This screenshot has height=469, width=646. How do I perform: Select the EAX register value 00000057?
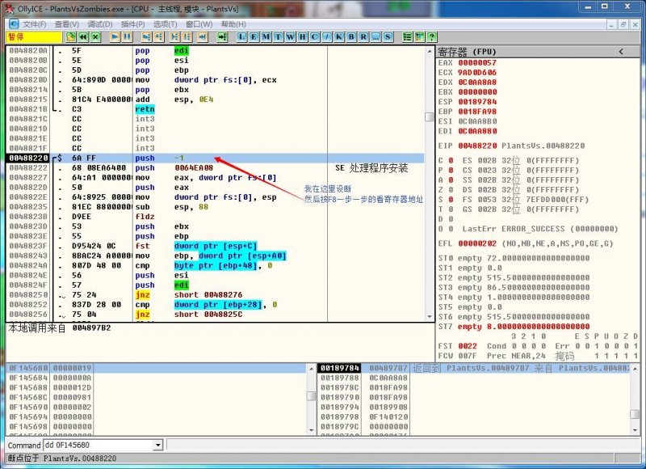[x=477, y=63]
